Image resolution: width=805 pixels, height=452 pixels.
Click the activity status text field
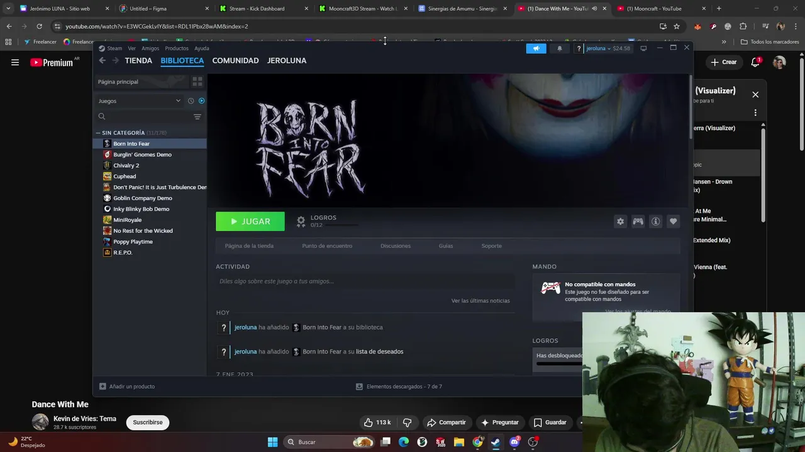click(365, 281)
